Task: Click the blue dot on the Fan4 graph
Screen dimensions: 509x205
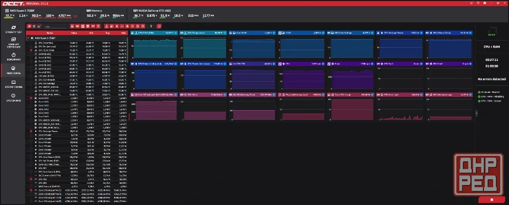Action: pyautogui.click(x=372, y=64)
